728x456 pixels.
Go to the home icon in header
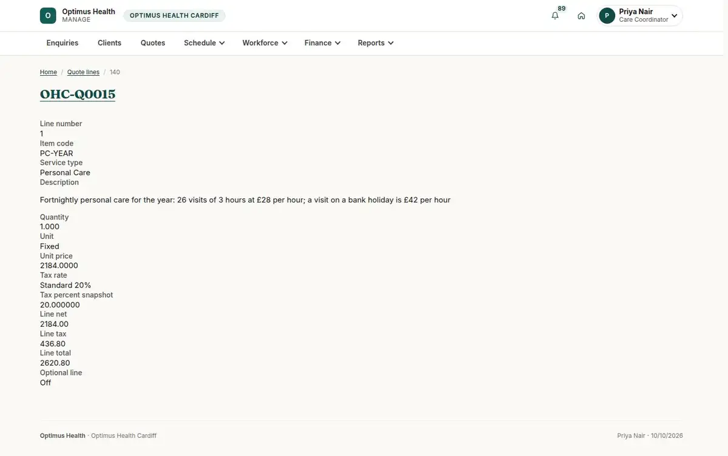coord(581,16)
